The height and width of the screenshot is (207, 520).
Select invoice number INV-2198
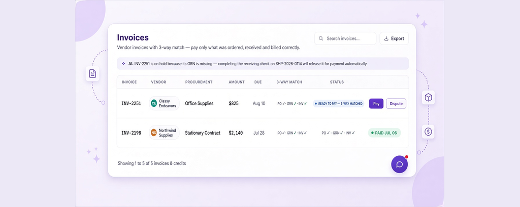coord(132,133)
